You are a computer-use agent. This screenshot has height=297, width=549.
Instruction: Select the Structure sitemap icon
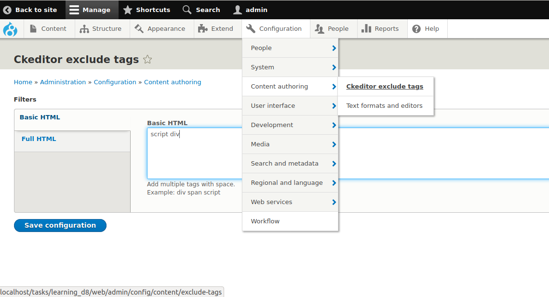pyautogui.click(x=85, y=28)
